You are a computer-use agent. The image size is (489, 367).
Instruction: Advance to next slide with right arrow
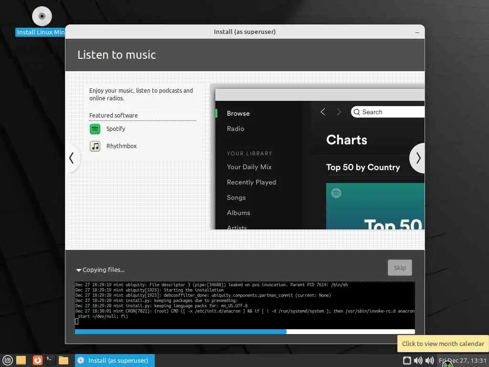coord(418,158)
